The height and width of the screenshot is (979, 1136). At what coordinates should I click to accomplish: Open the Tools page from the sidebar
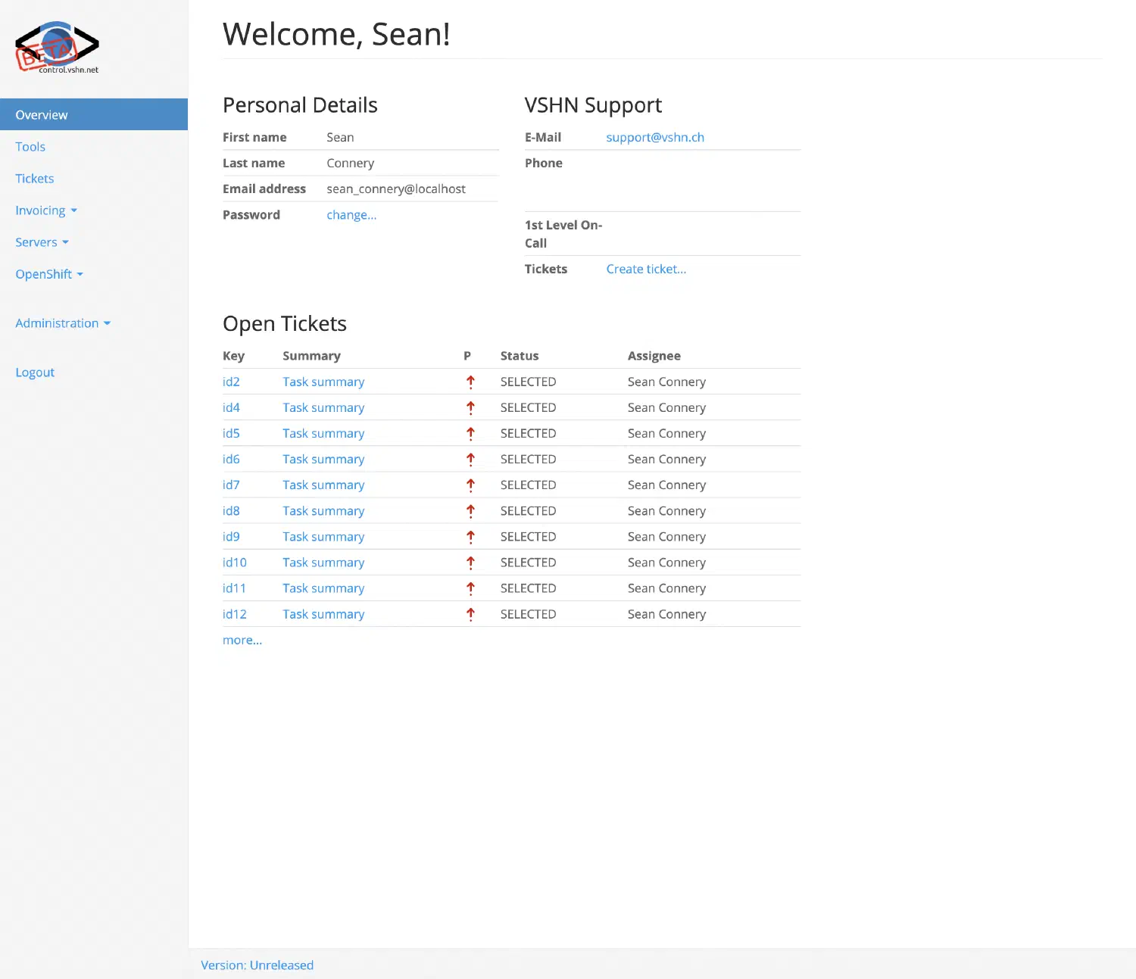click(x=30, y=146)
